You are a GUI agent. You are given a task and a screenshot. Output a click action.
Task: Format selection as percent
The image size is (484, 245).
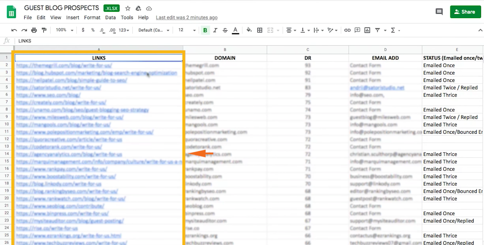pos(93,30)
